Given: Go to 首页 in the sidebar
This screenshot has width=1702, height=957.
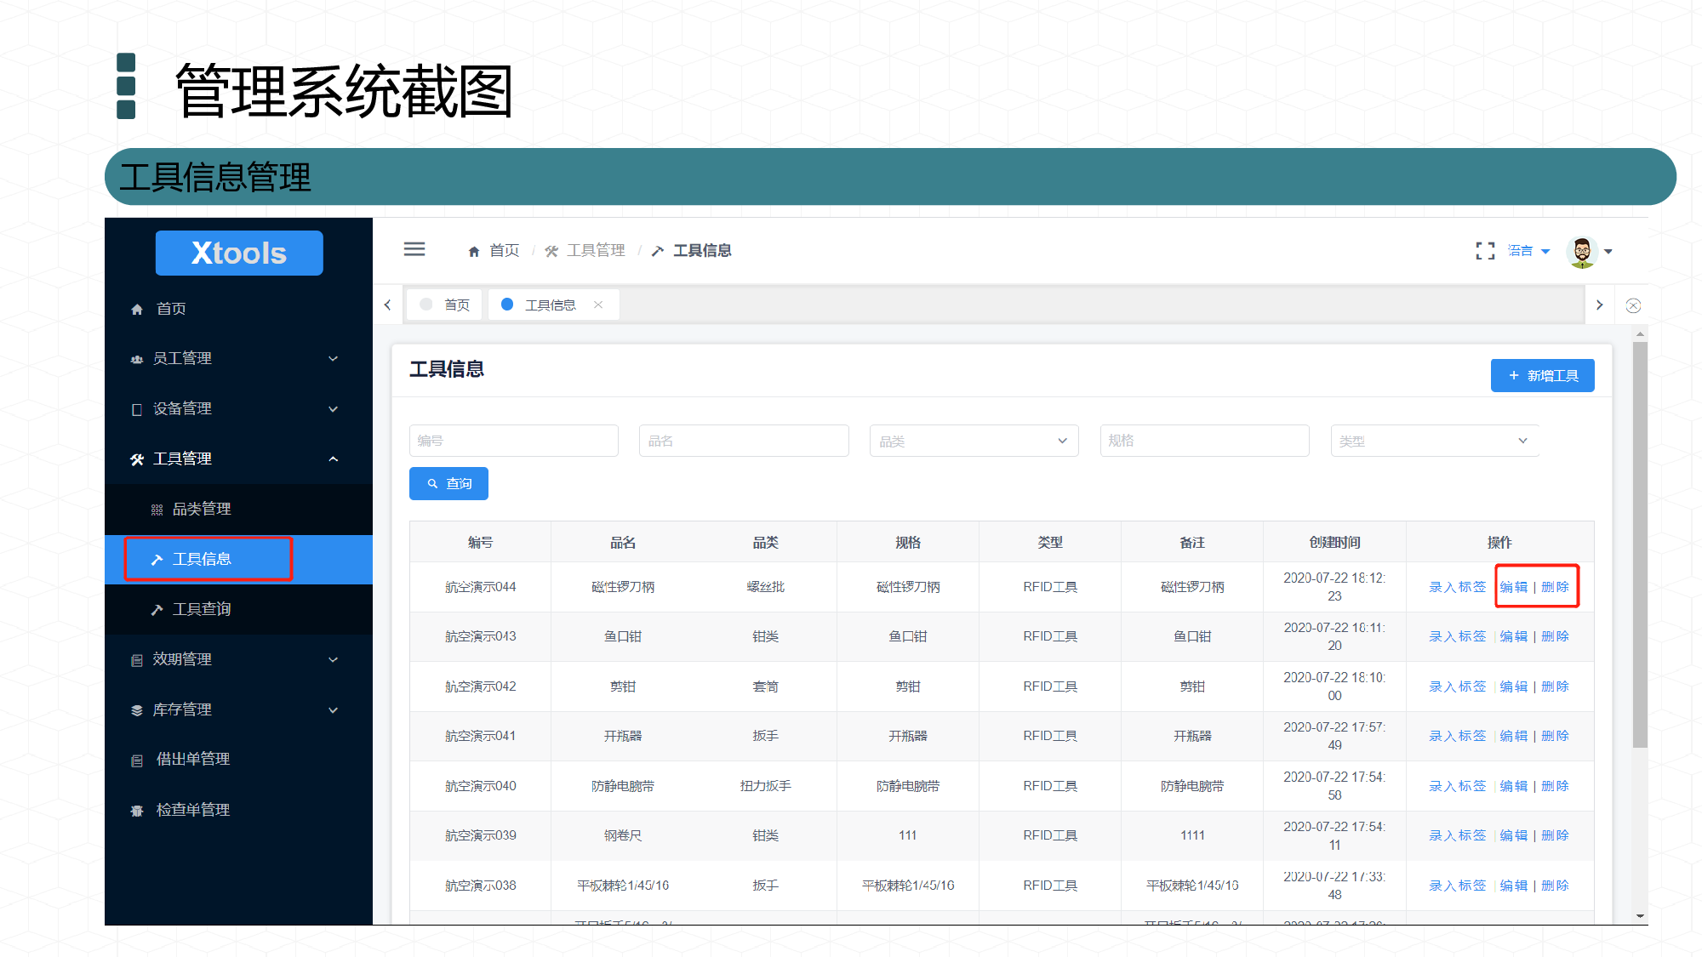Looking at the screenshot, I should [x=239, y=309].
